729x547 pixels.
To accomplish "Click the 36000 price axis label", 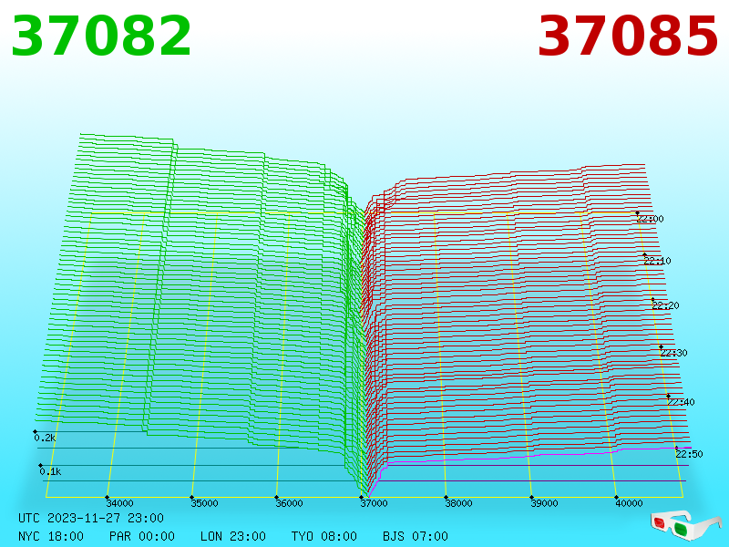I will 289,503.
